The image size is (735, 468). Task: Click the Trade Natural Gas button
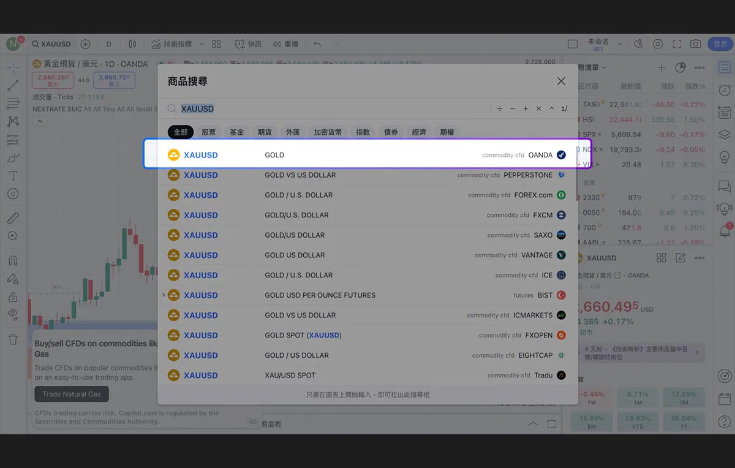pyautogui.click(x=72, y=394)
